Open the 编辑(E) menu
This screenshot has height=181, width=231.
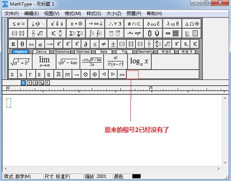[x=31, y=13]
